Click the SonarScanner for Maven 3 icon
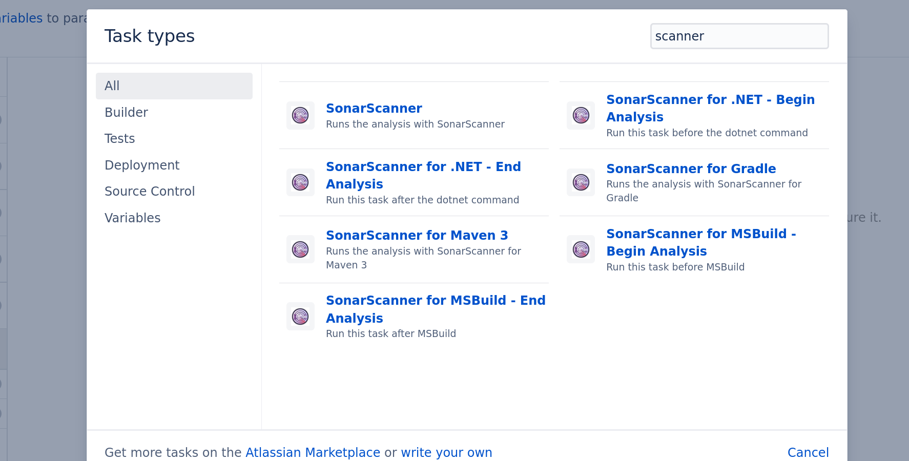909x461 pixels. pyautogui.click(x=300, y=249)
